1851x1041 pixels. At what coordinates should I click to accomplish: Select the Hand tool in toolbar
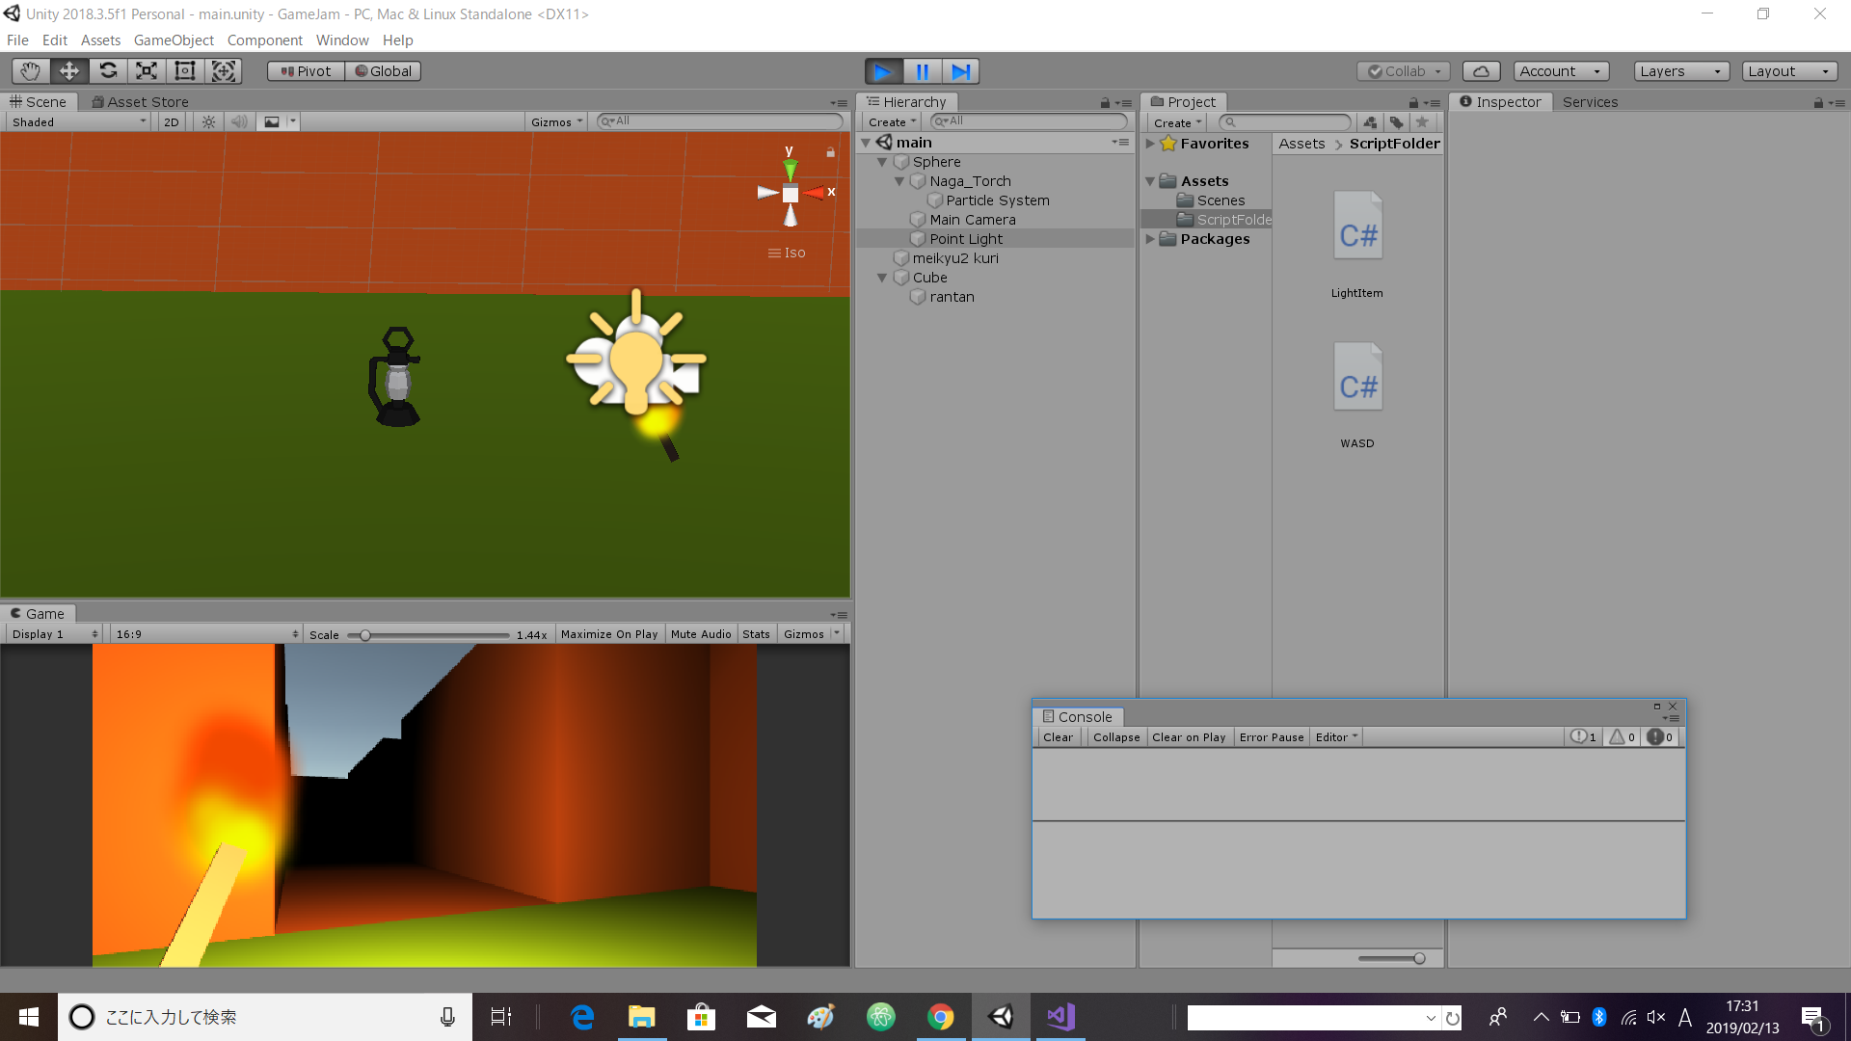(x=31, y=71)
